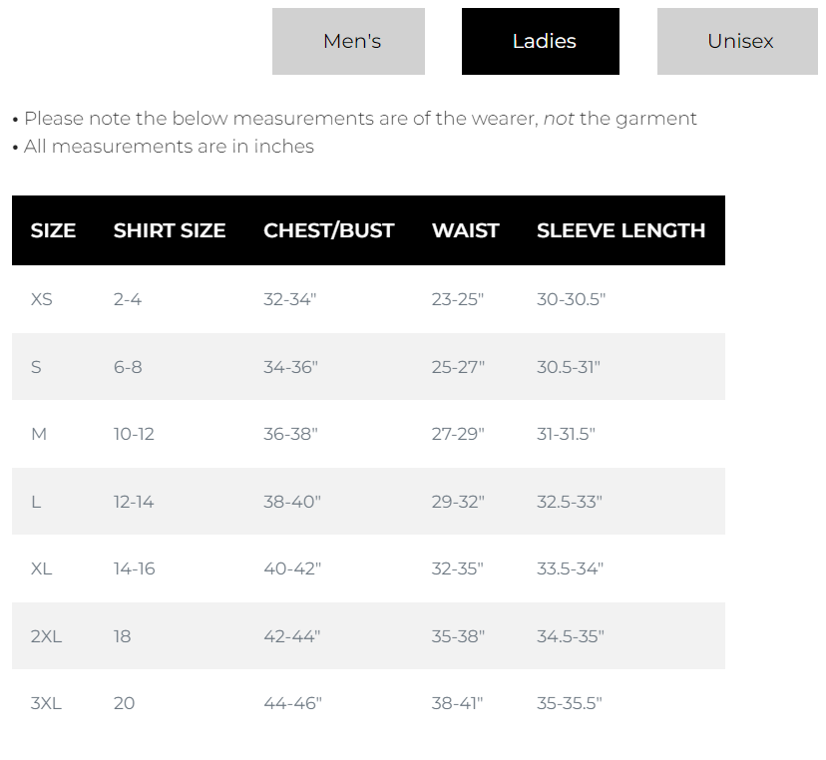
Task: Click the SLEEVE LENGTH column header
Action: [620, 230]
